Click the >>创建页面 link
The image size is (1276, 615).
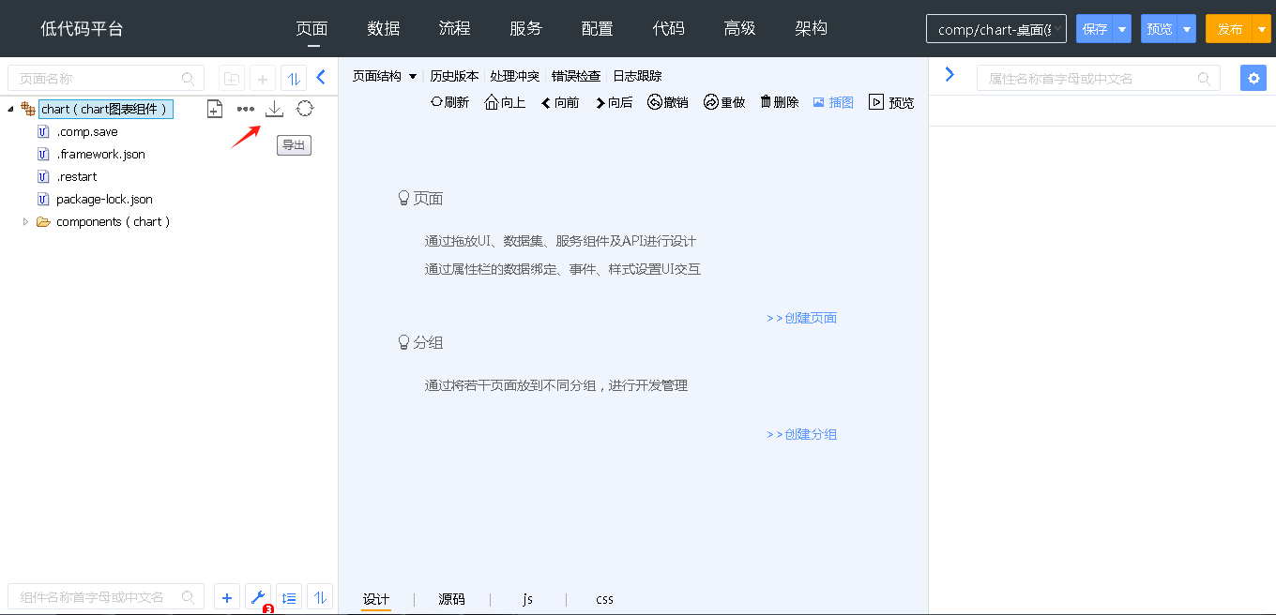coord(802,318)
